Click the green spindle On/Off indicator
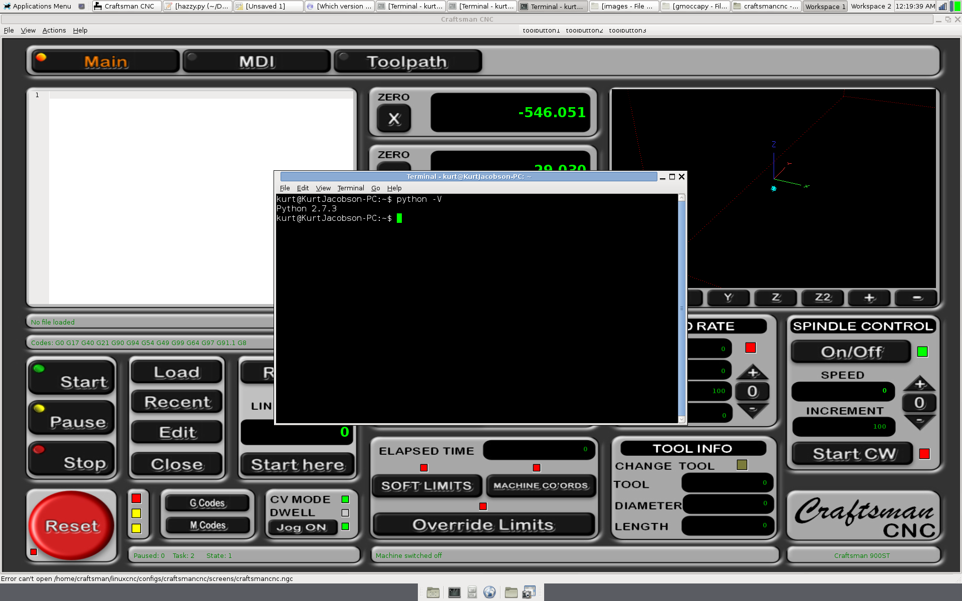Viewport: 962px width, 601px height. [x=922, y=352]
